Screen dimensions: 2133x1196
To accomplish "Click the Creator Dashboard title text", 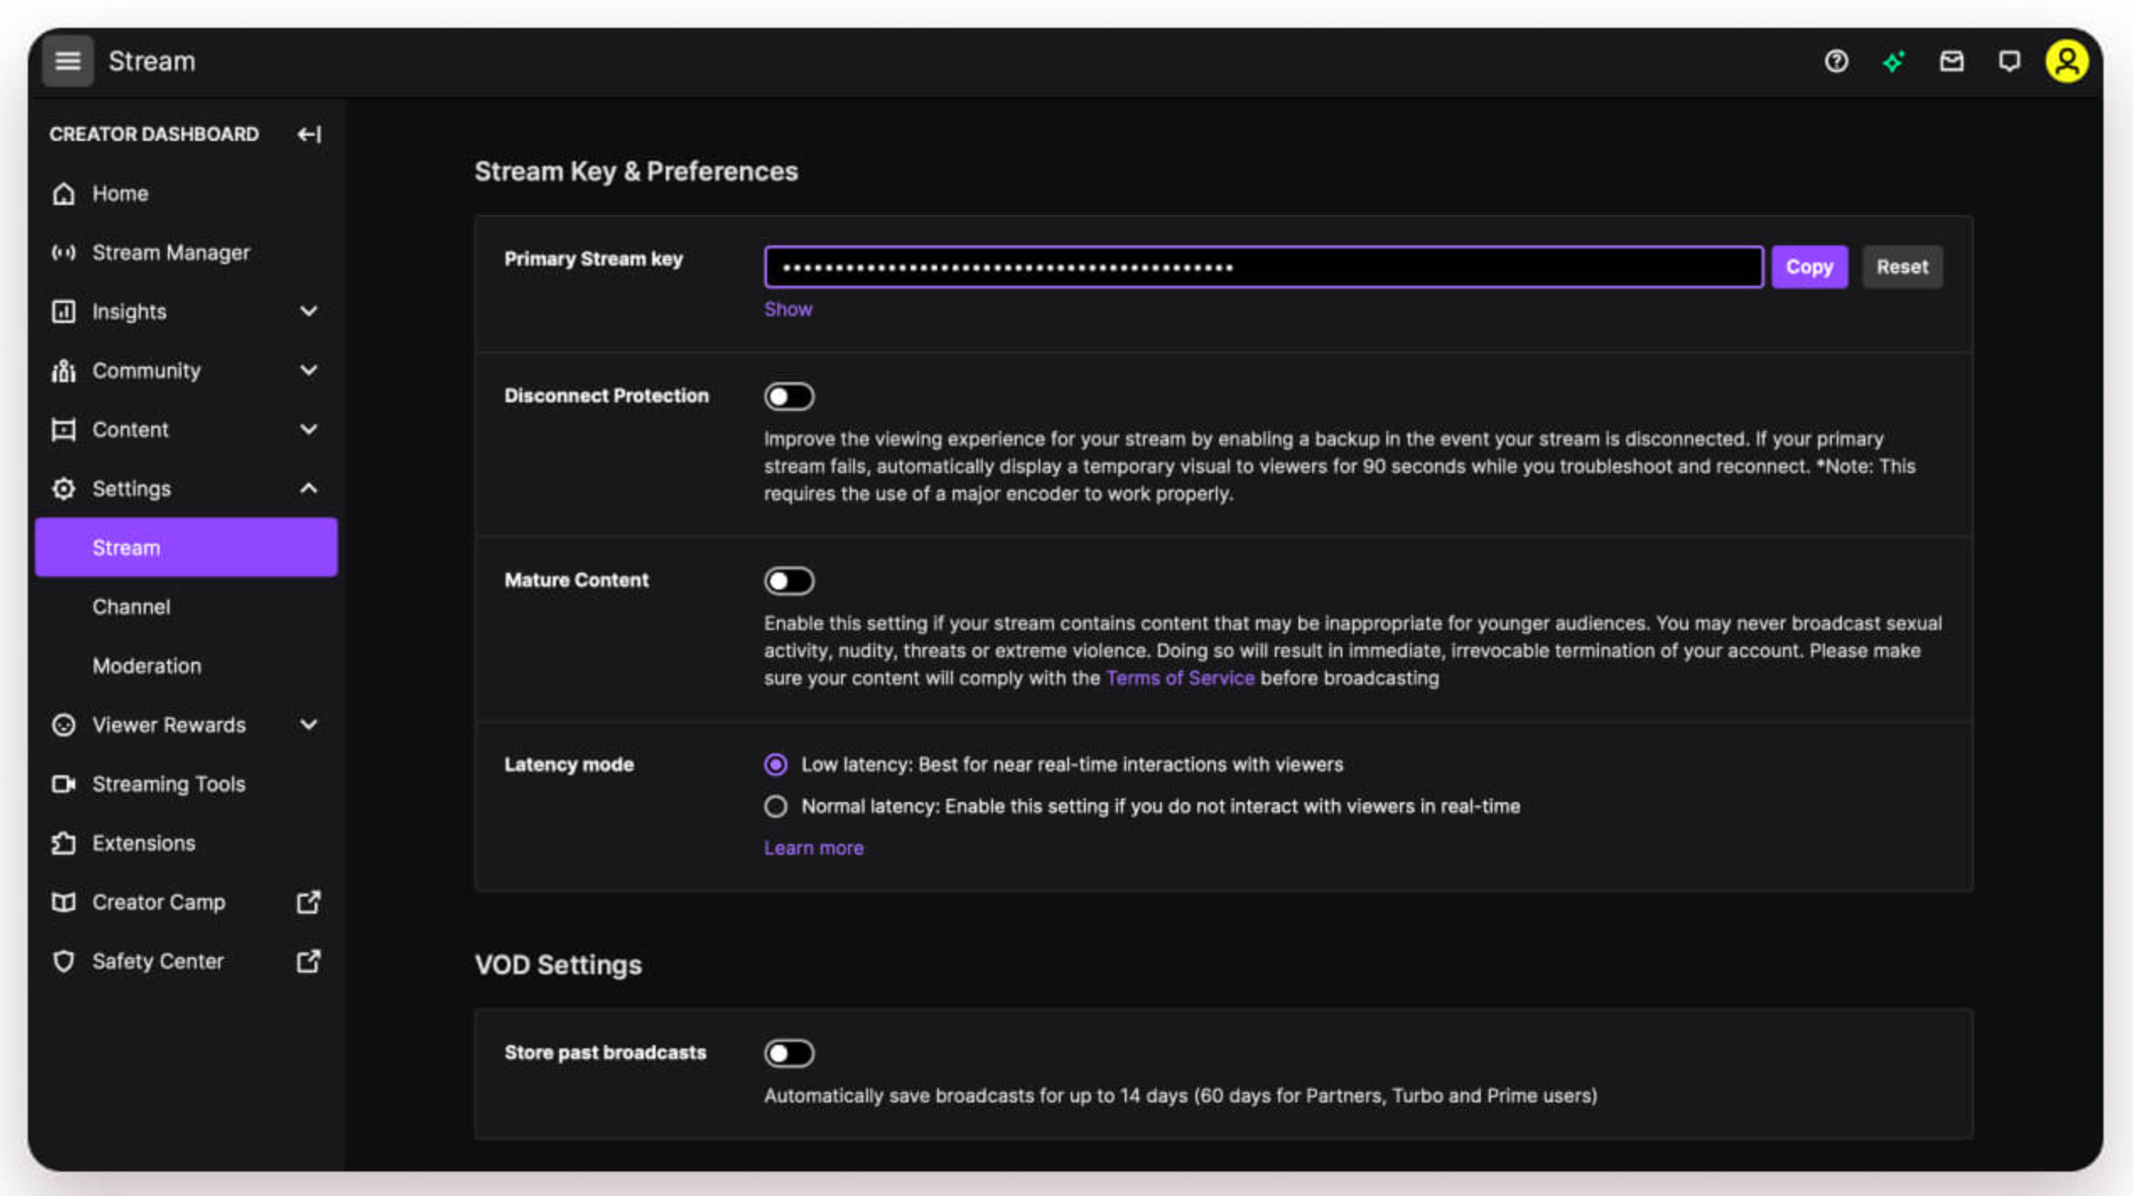I will click(154, 134).
